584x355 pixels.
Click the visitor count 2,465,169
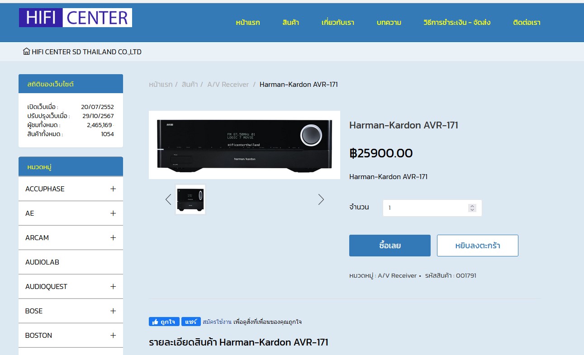pos(100,125)
